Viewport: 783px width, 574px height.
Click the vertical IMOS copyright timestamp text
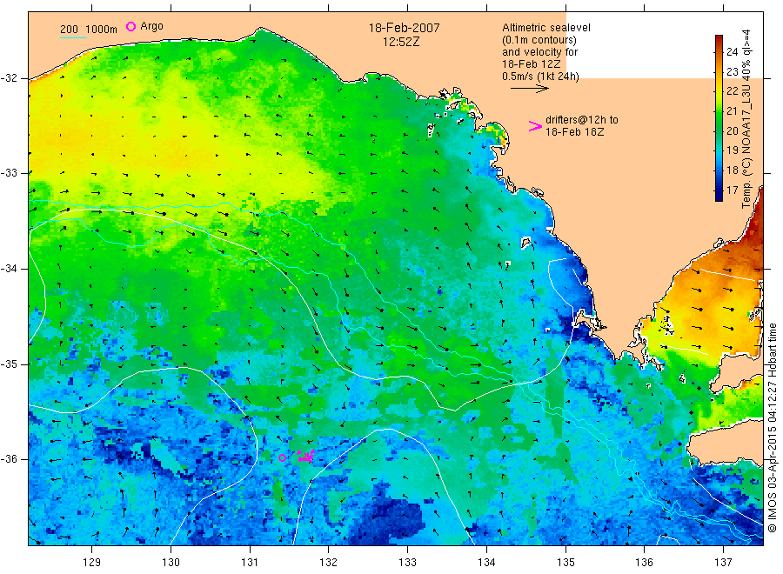coord(772,428)
